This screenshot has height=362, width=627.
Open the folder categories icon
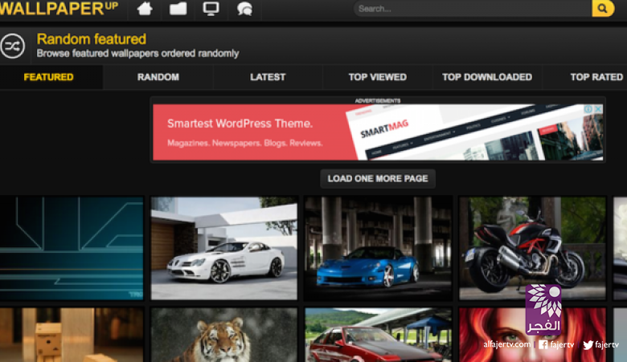click(x=178, y=9)
